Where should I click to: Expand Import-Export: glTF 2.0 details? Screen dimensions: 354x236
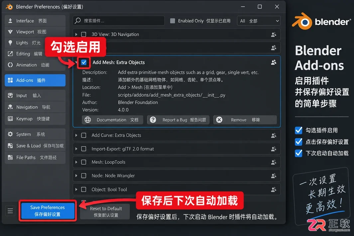tap(76, 149)
